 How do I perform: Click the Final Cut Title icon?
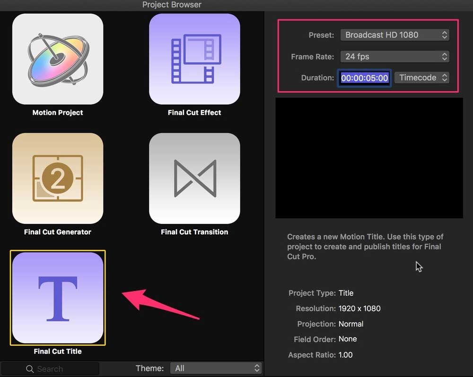tap(58, 298)
